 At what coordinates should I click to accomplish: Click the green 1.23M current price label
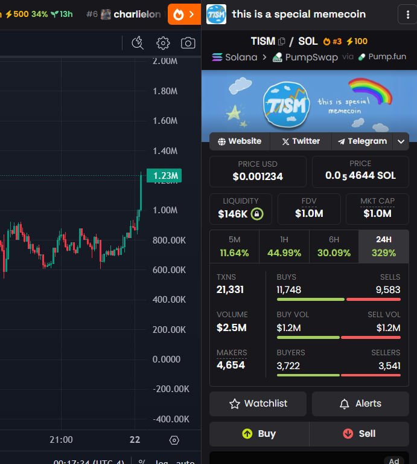164,175
